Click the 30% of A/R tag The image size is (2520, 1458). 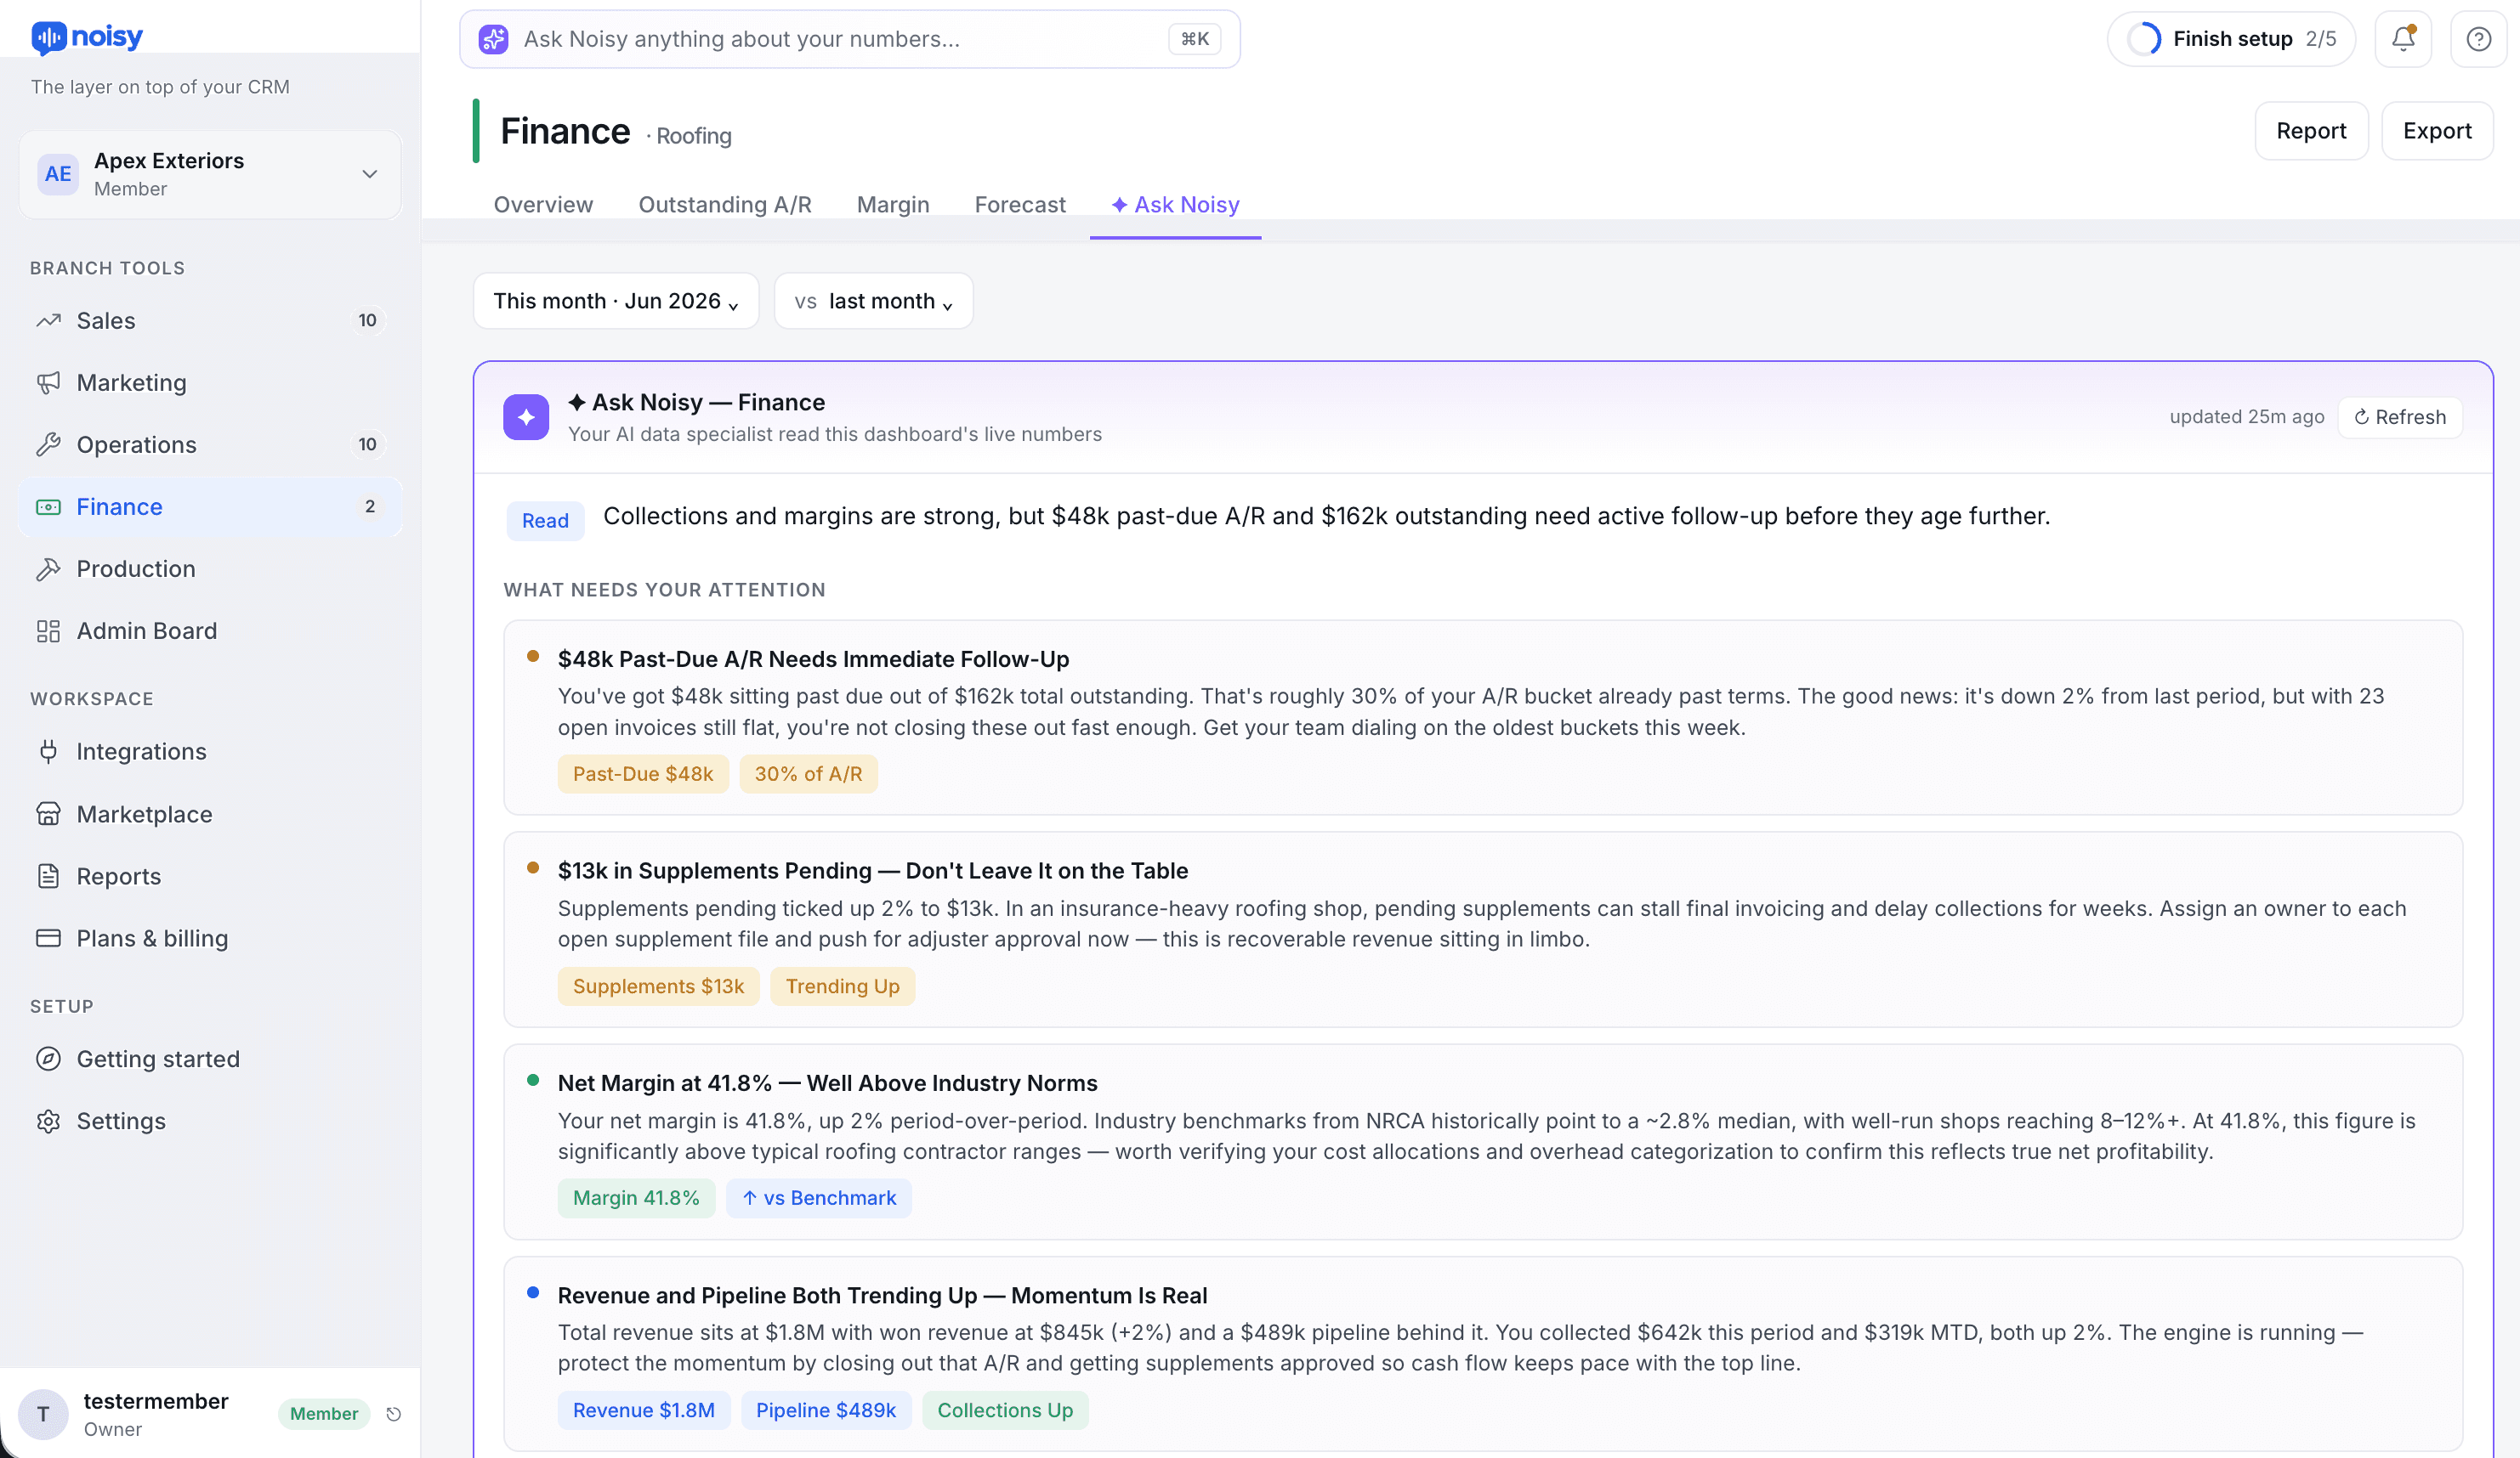click(x=808, y=773)
